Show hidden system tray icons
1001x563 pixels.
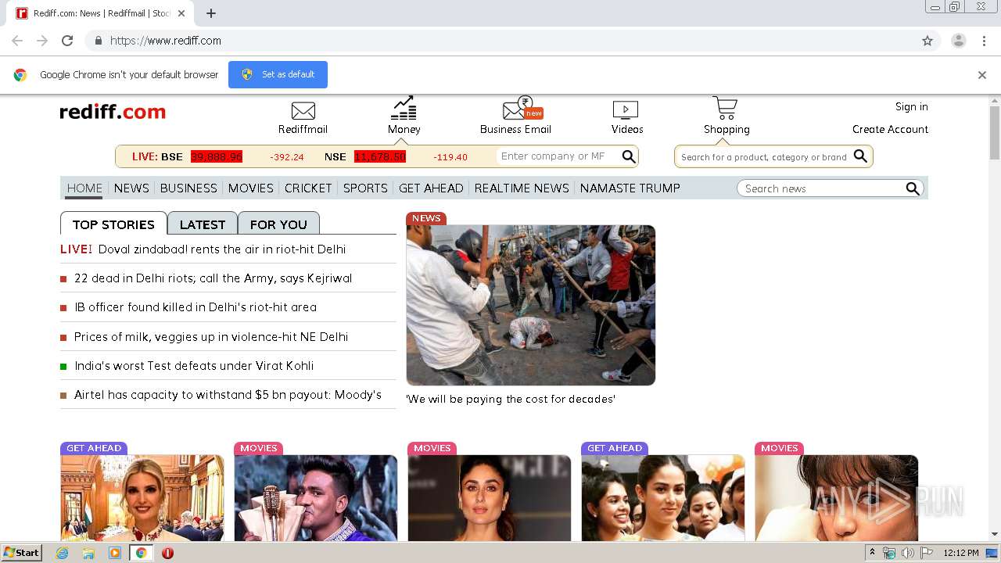873,553
